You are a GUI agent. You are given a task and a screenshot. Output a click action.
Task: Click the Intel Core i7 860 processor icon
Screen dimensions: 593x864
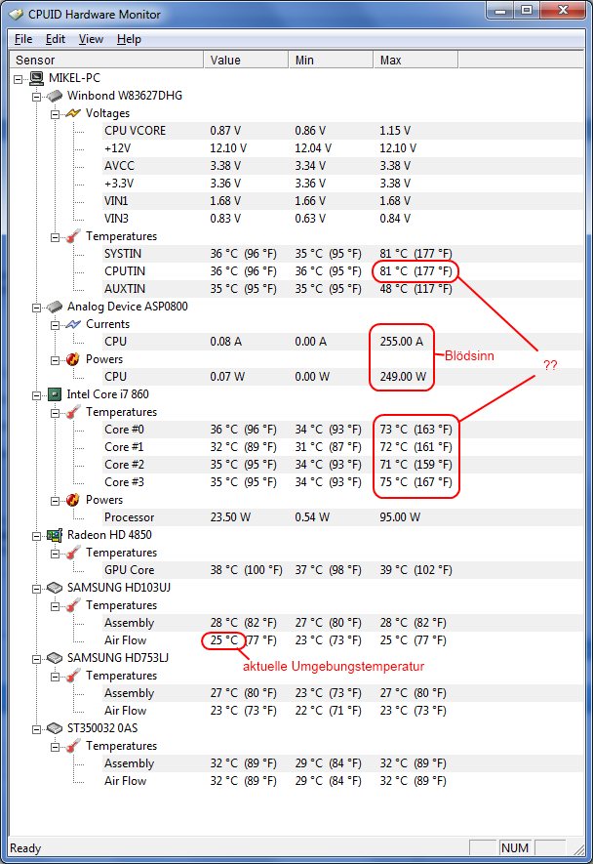54,394
